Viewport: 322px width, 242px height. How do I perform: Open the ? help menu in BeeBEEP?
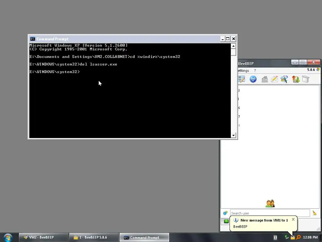(255, 71)
